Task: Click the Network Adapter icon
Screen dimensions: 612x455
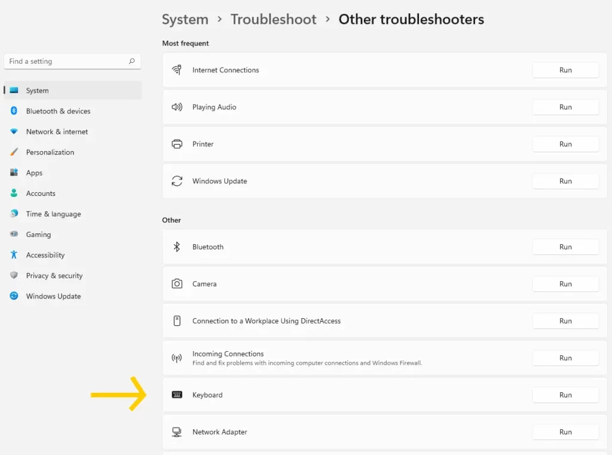Action: tap(177, 432)
